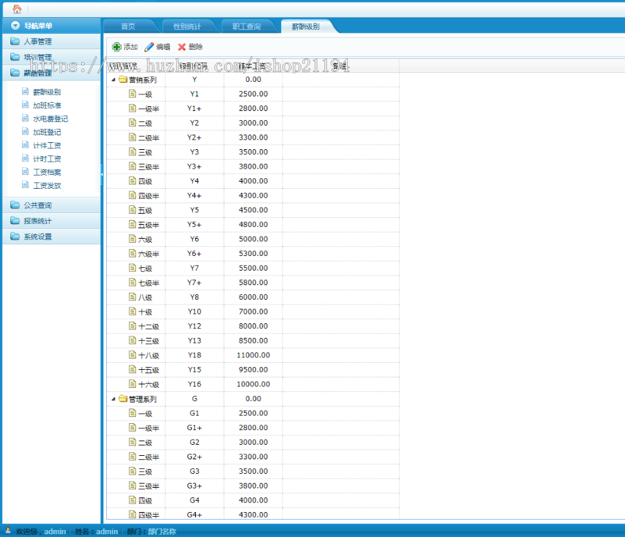Click the page icon of row Y10
This screenshot has width=625, height=537.
pyautogui.click(x=133, y=311)
